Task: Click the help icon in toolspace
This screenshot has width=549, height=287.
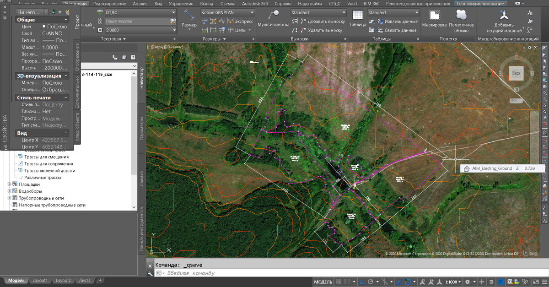Action: coord(133,57)
